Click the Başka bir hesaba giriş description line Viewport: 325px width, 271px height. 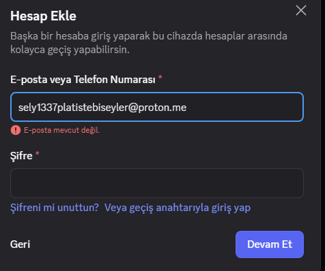[149, 36]
